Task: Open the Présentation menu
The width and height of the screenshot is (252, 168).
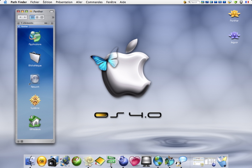Action: tap(64, 2)
